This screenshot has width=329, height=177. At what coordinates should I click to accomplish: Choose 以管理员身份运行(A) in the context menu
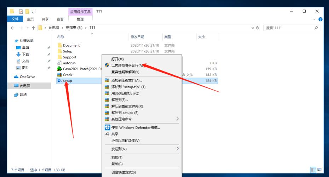pyautogui.click(x=127, y=66)
